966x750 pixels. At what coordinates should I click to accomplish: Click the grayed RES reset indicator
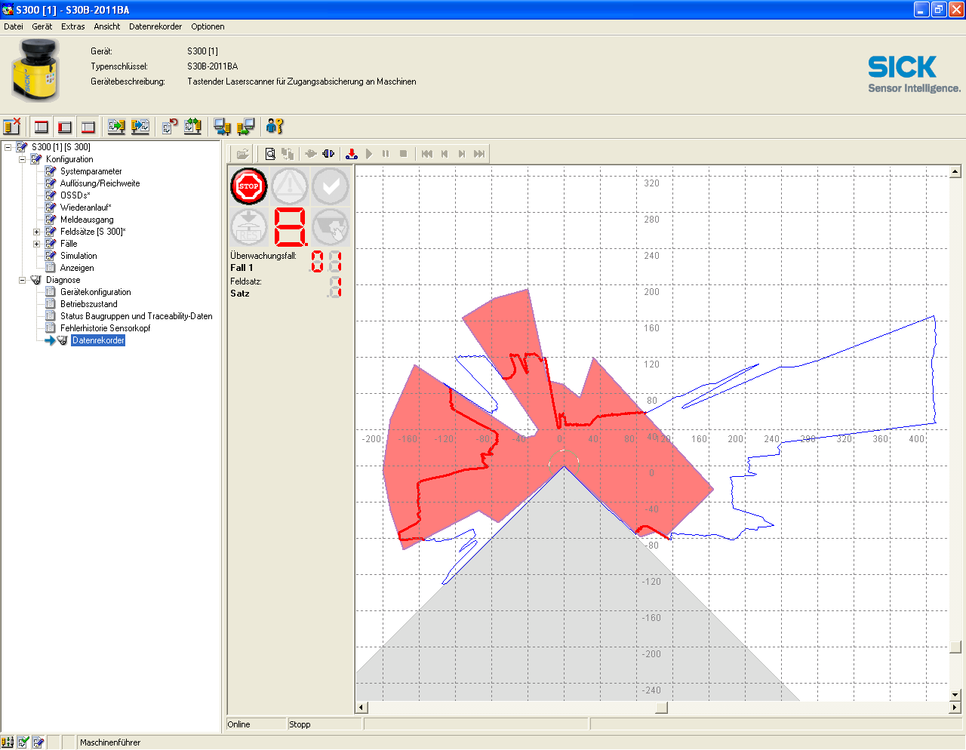point(249,227)
